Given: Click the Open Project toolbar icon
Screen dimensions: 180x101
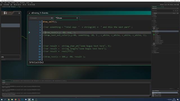Looking at the screenshot, I should click(x=6, y=5).
